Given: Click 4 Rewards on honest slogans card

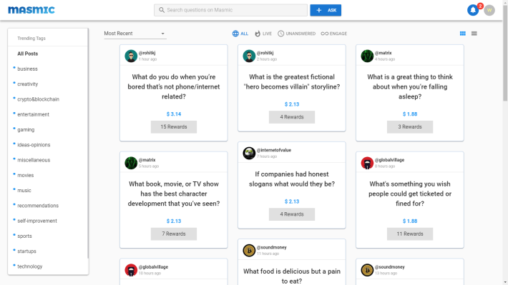Looking at the screenshot, I should (292, 214).
